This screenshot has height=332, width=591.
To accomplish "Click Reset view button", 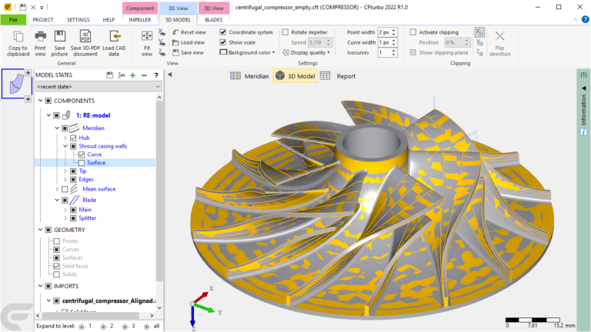I will pos(189,32).
